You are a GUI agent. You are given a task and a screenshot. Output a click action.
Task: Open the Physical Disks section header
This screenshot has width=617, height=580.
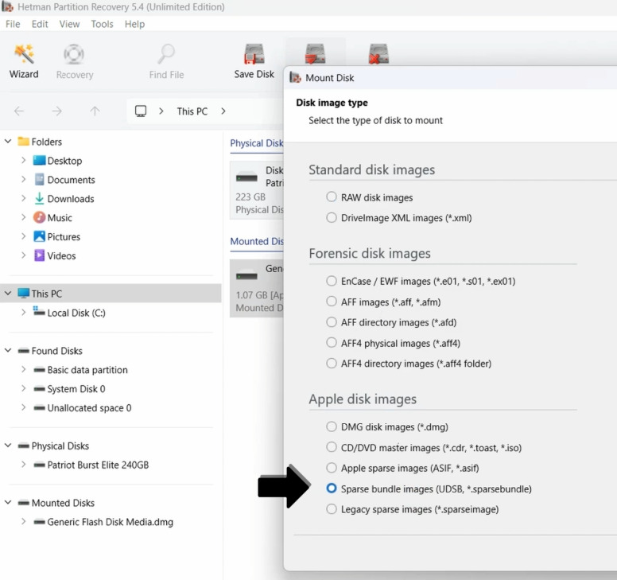click(x=257, y=143)
